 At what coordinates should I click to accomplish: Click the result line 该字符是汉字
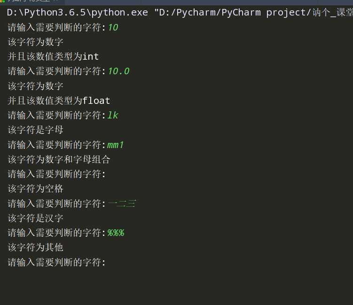(x=36, y=218)
